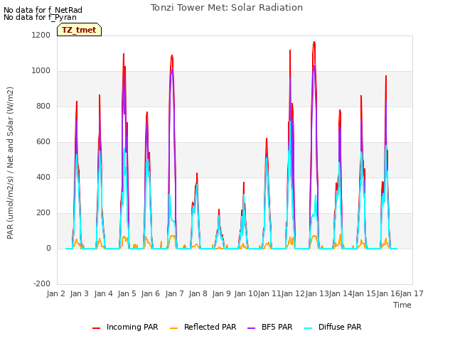The width and height of the screenshot is (455, 341).
Task: Click the Jan 15 x-axis tick label
Action: tap(365, 293)
